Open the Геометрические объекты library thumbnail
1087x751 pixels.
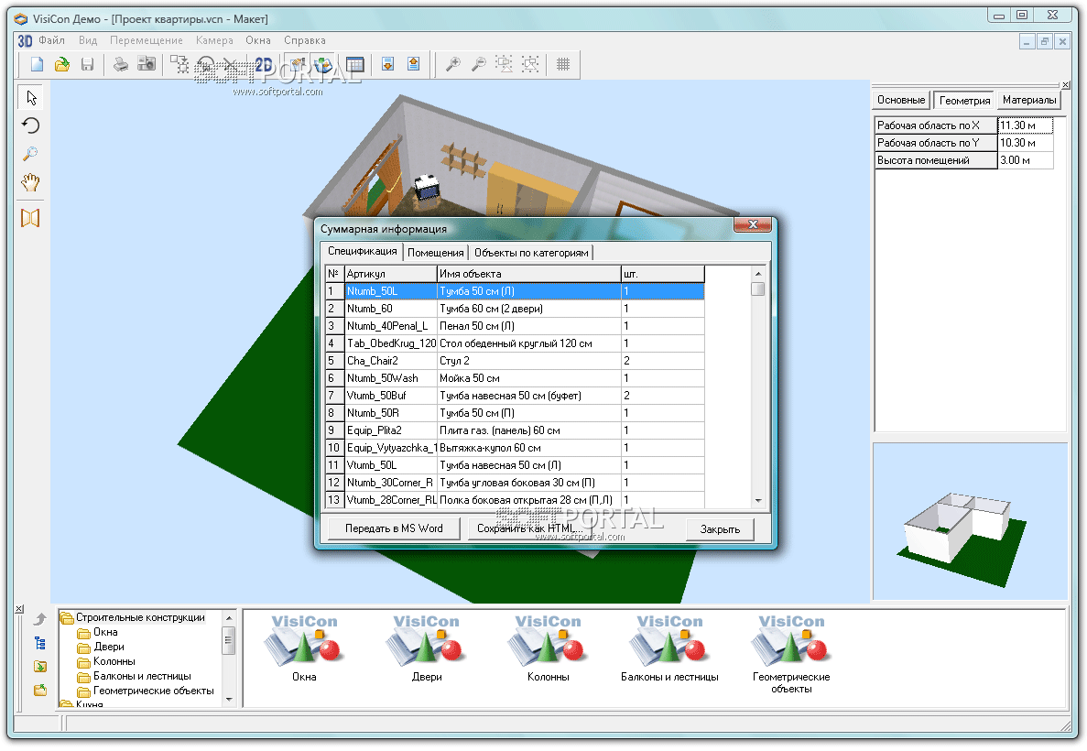coord(791,653)
